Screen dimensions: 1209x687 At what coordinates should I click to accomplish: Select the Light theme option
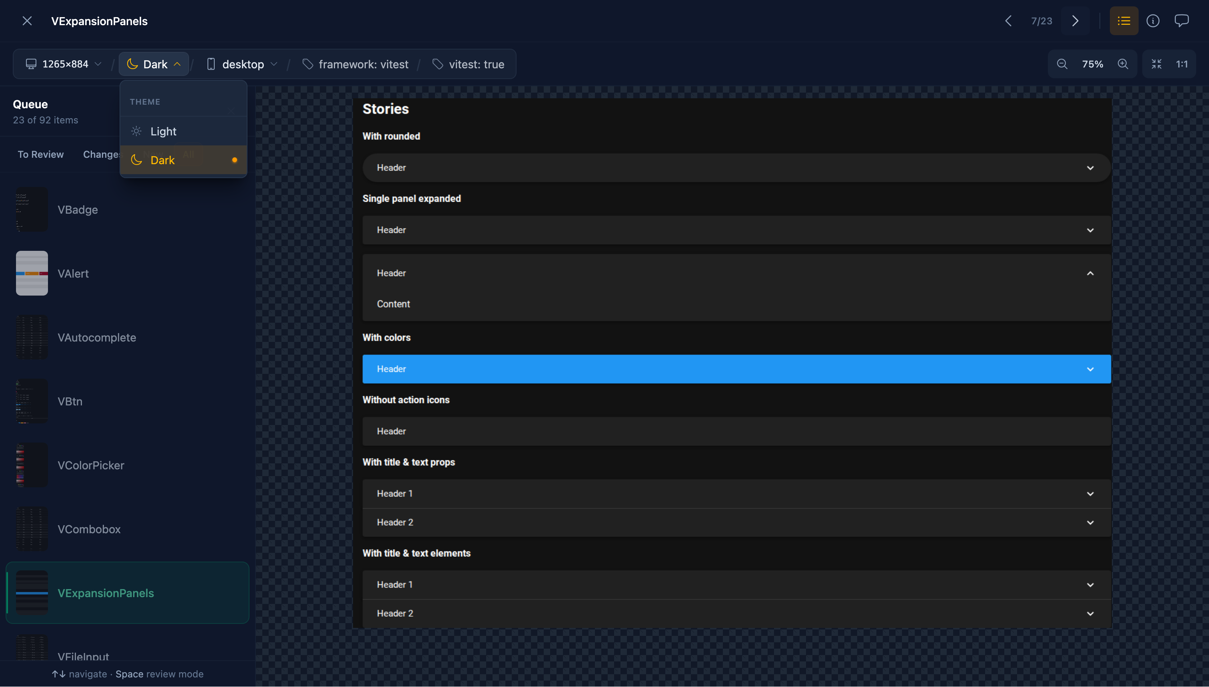(163, 131)
